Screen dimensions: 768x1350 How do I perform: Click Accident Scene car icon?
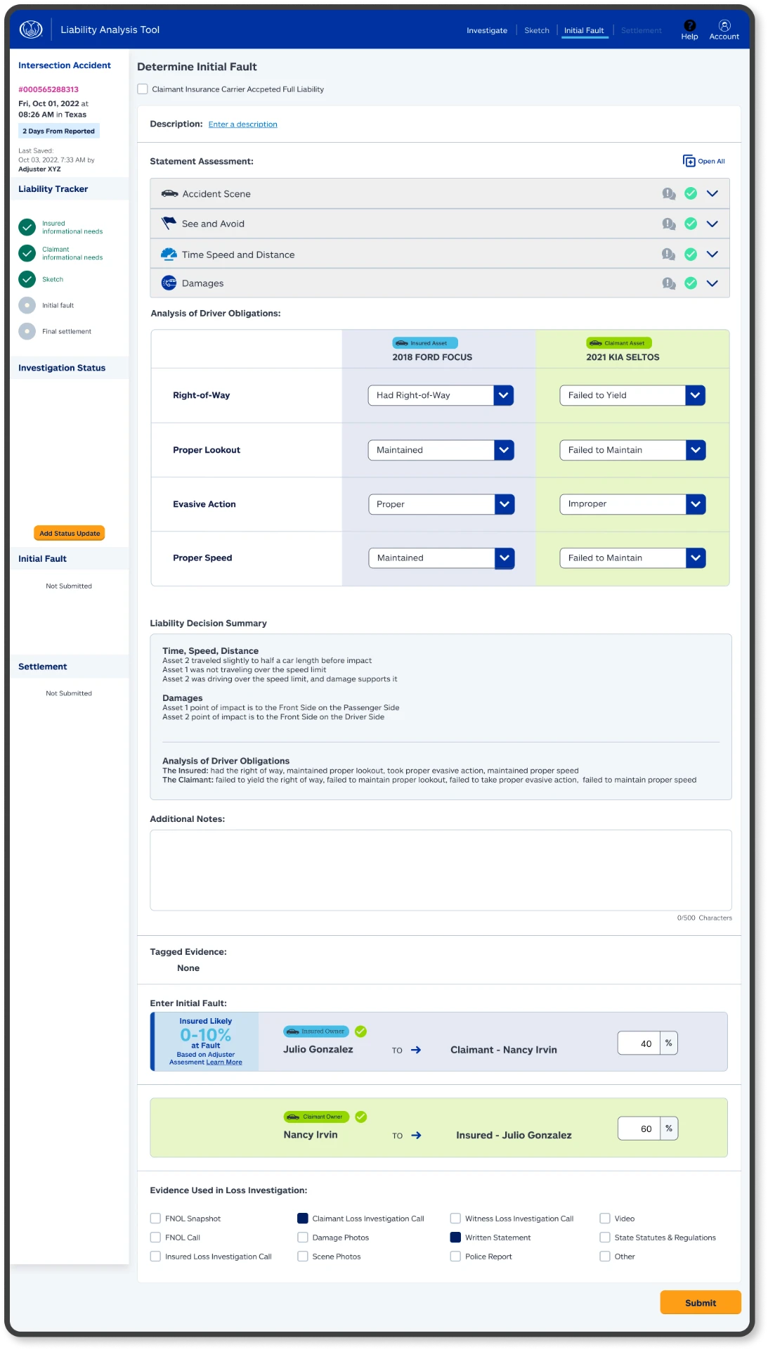coord(169,193)
